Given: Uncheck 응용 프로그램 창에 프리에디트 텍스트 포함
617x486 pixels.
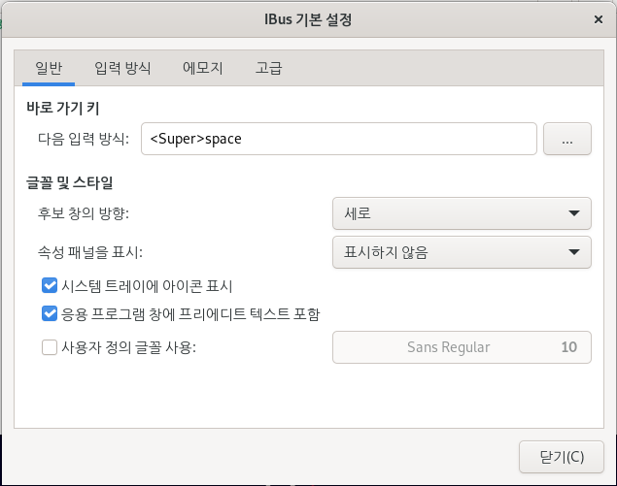Looking at the screenshot, I should (x=50, y=313).
